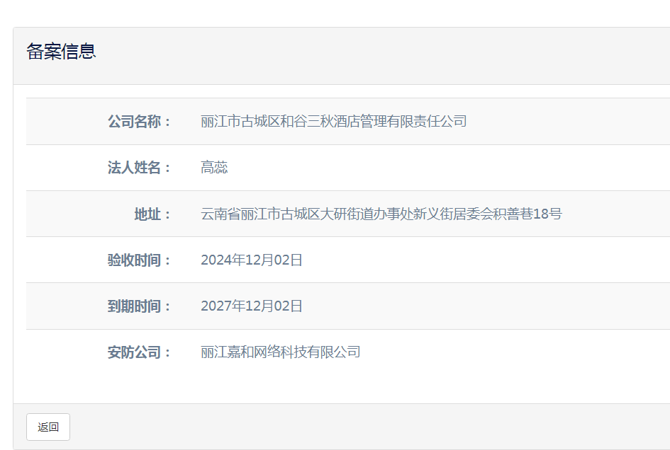This screenshot has width=670, height=450.
Task: Select the 安防公司 field label
Action: pos(139,352)
